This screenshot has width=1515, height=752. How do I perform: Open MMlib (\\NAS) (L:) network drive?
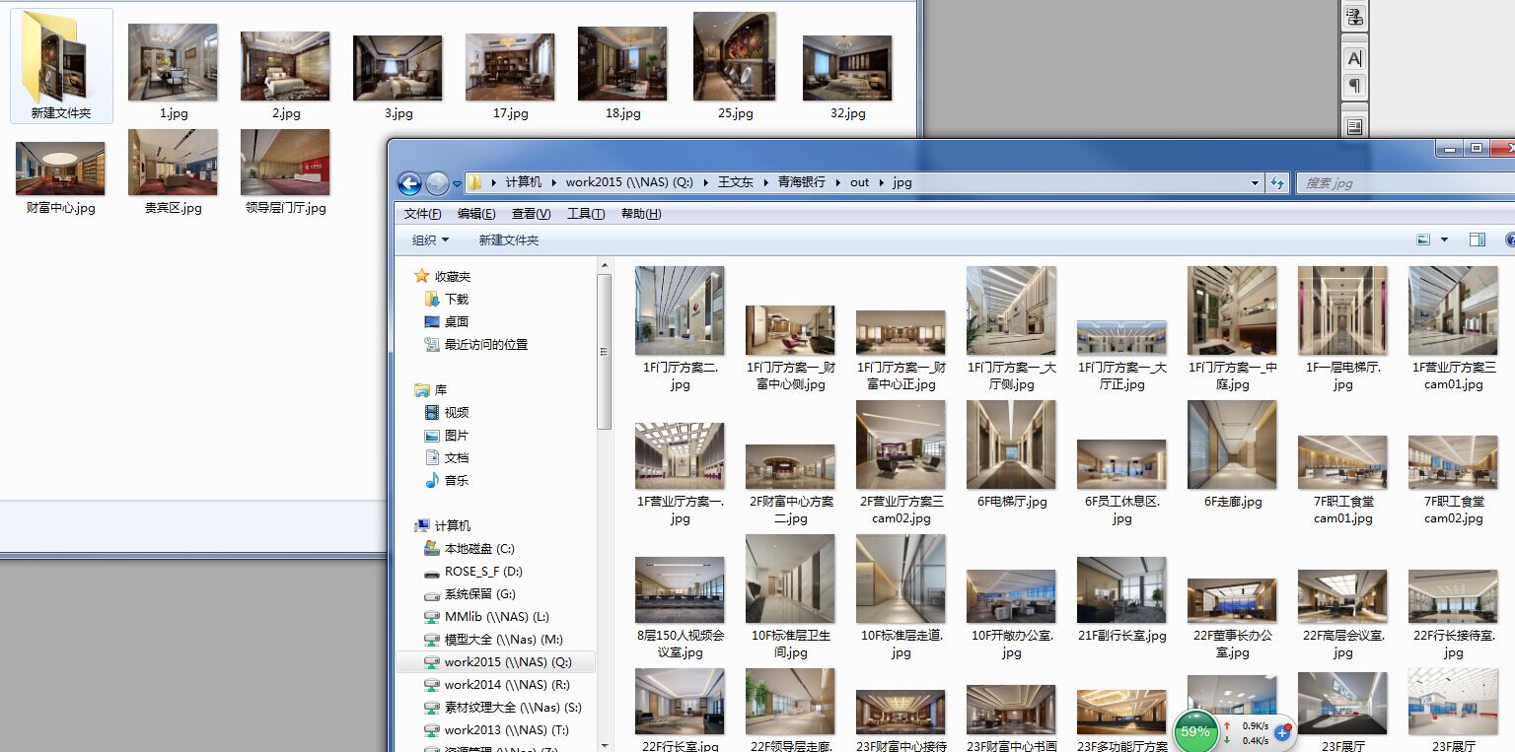tap(486, 616)
